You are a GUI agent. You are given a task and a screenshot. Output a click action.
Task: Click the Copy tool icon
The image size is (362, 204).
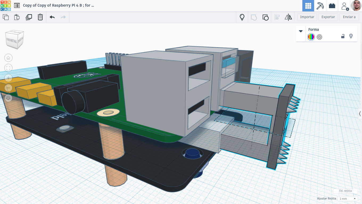(x=6, y=17)
